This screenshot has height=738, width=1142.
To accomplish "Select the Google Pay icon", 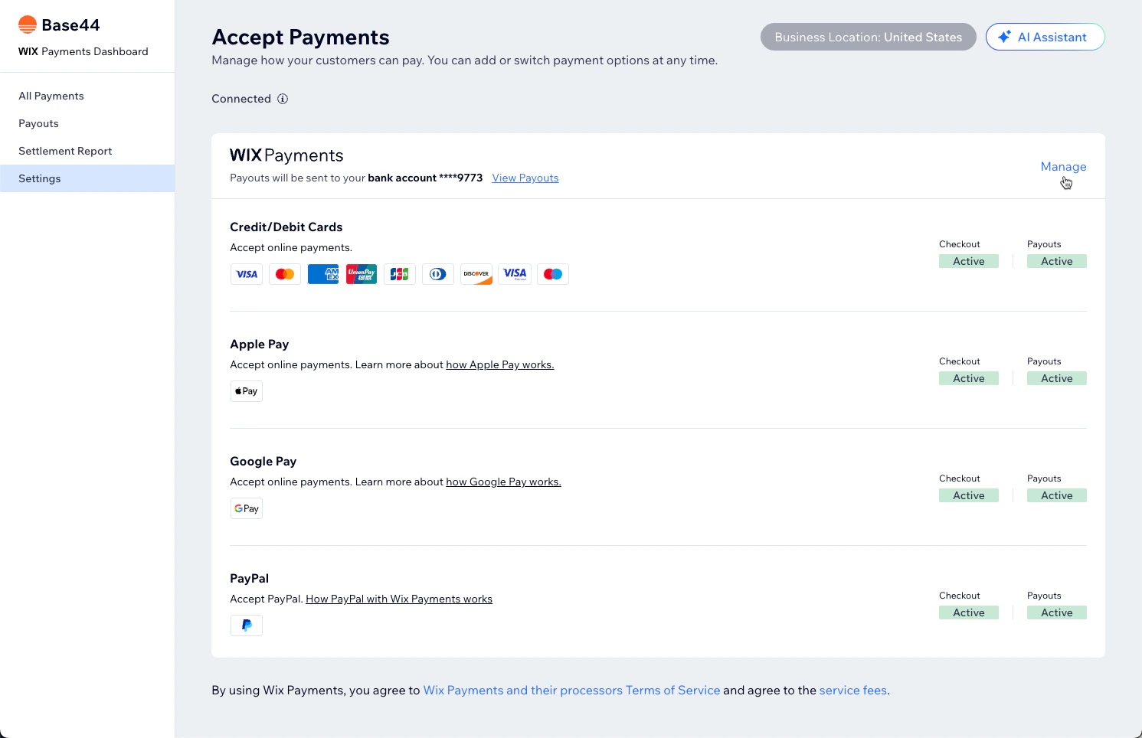I will click(x=246, y=508).
